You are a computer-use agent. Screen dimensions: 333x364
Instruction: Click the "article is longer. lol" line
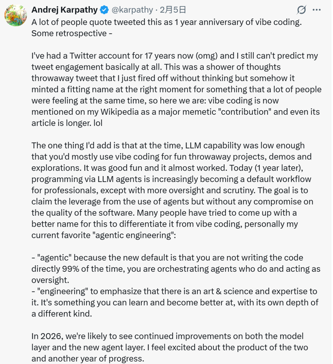point(67,123)
